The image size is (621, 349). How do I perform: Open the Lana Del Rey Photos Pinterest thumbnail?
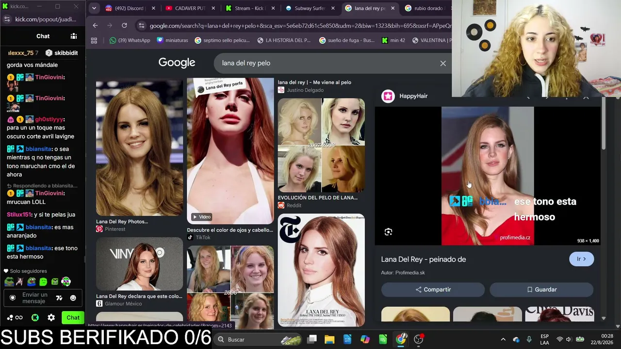pyautogui.click(x=140, y=148)
